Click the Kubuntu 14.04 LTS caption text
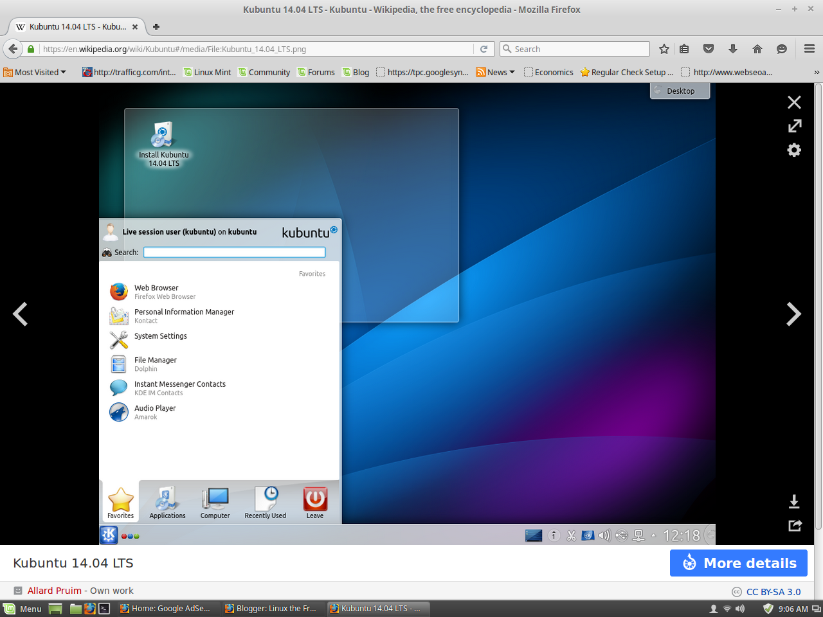Viewport: 823px width, 617px height. [x=73, y=563]
